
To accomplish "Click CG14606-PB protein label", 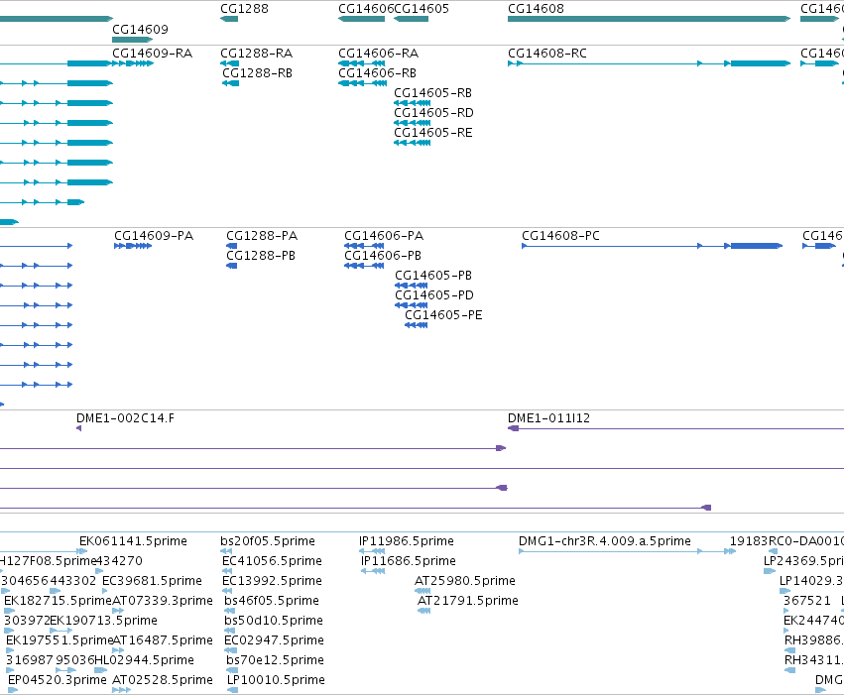I will click(x=383, y=256).
